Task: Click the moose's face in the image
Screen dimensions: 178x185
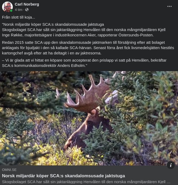Action: (88, 125)
